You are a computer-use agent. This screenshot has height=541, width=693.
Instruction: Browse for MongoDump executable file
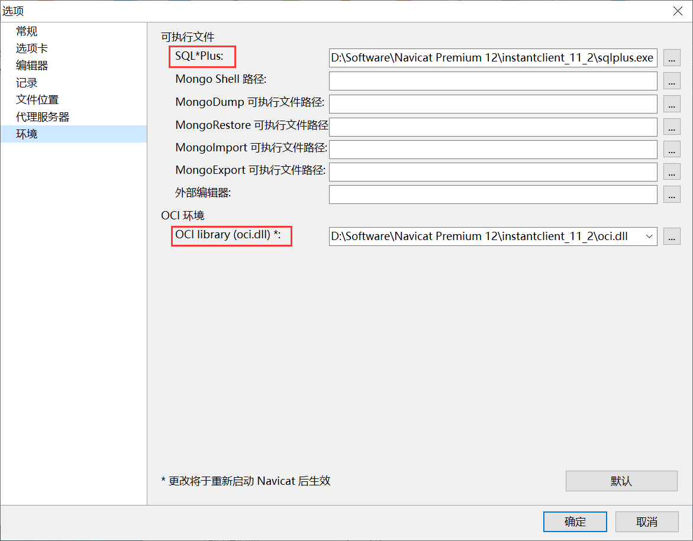(x=671, y=104)
